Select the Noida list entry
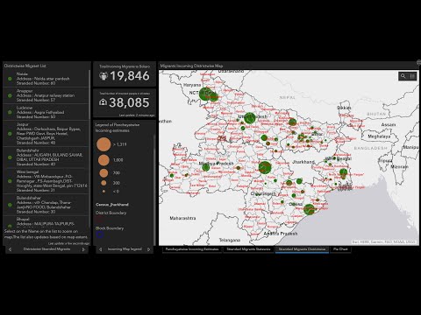This screenshot has height=315, width=421. [x=46, y=79]
